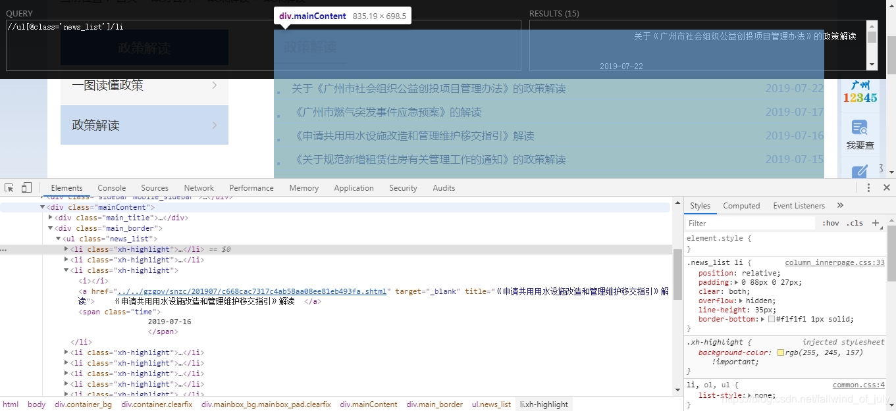Add new style rule plus icon

[876, 223]
